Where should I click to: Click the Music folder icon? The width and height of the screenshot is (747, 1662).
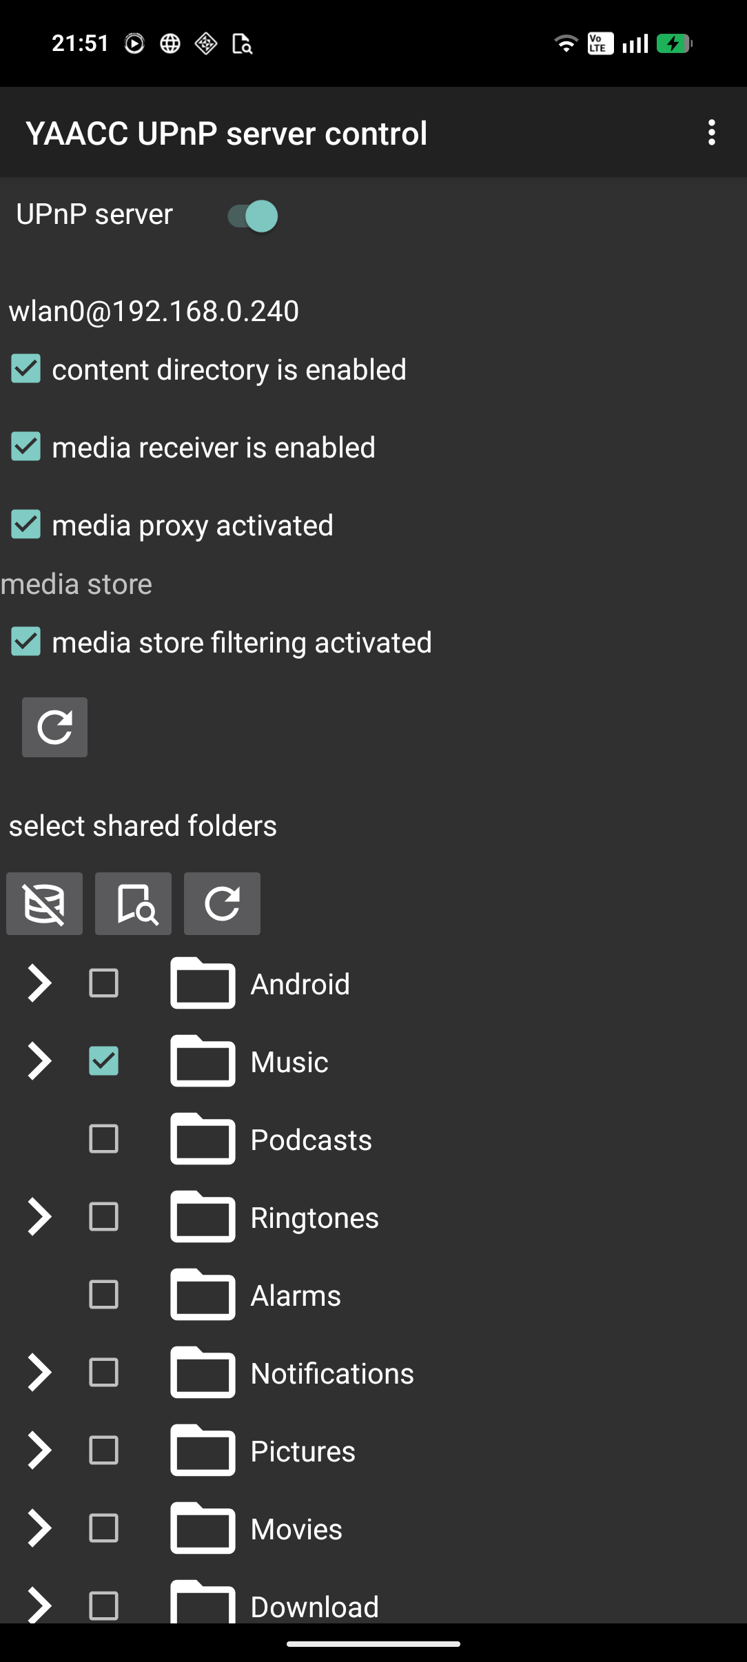pos(203,1061)
